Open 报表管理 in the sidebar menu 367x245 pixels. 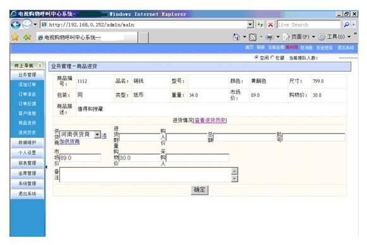(27, 163)
